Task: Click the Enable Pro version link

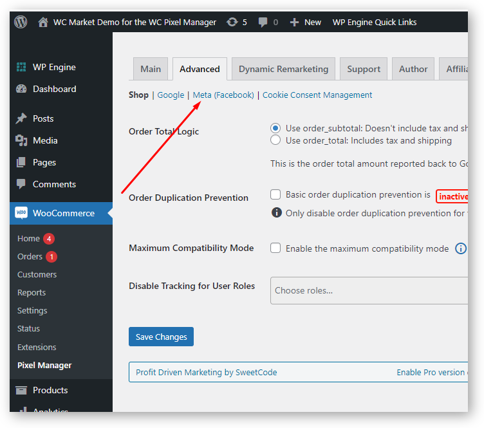Action: [431, 373]
